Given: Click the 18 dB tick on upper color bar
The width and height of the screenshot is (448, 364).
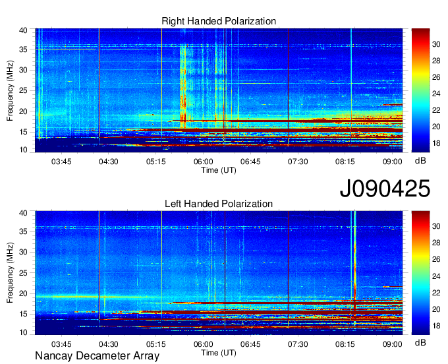Looking at the screenshot, I should point(436,143).
